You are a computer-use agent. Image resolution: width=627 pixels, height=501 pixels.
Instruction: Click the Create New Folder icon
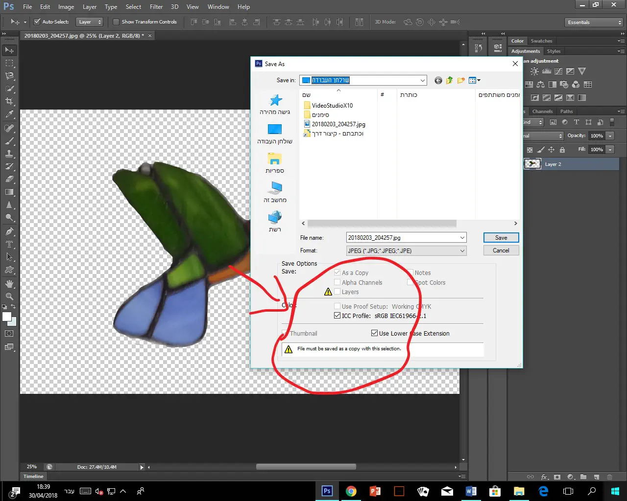tap(461, 80)
